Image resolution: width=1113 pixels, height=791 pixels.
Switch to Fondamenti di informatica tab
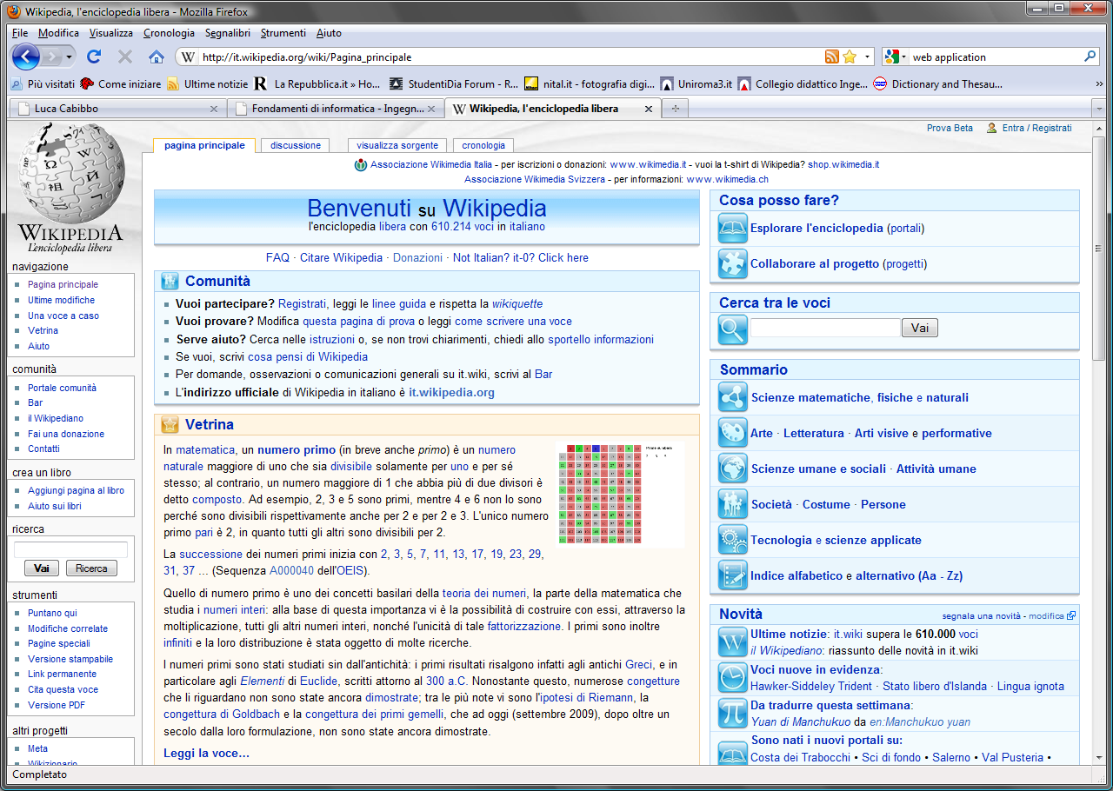coord(336,109)
